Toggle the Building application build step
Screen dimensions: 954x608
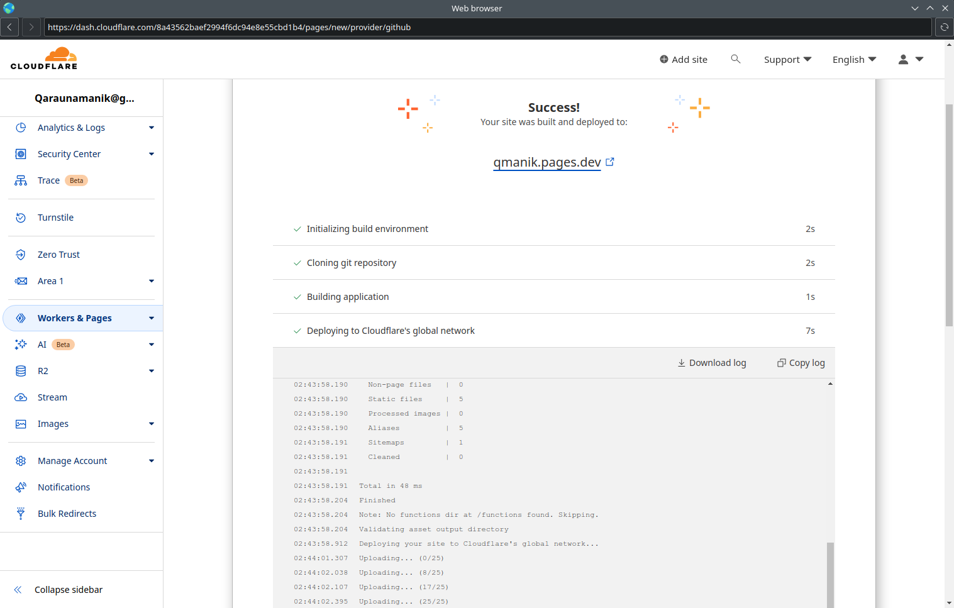click(x=348, y=297)
